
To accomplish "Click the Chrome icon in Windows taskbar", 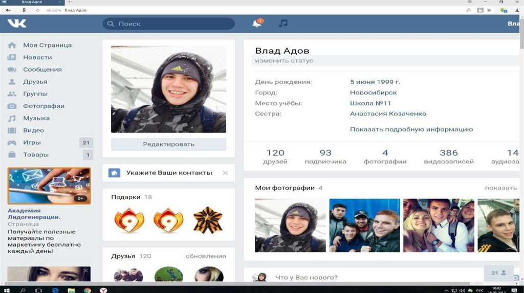I will (x=88, y=290).
